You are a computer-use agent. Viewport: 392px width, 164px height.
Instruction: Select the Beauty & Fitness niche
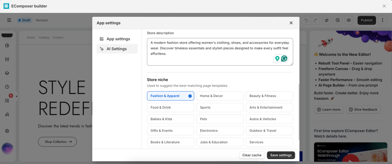click(x=269, y=96)
